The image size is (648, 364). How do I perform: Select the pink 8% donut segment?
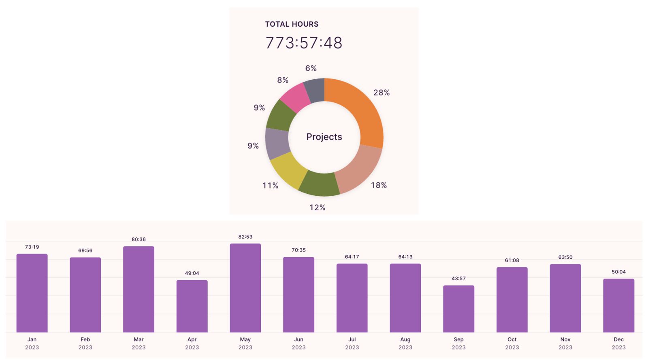click(294, 97)
